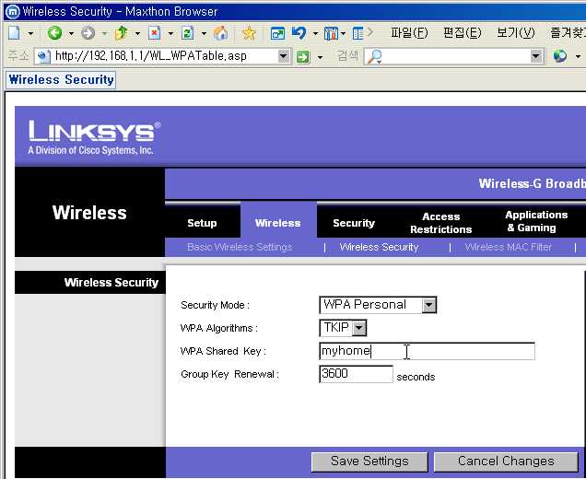Image resolution: width=586 pixels, height=479 pixels.
Task: Click the green Go arrow button
Action: [x=303, y=57]
